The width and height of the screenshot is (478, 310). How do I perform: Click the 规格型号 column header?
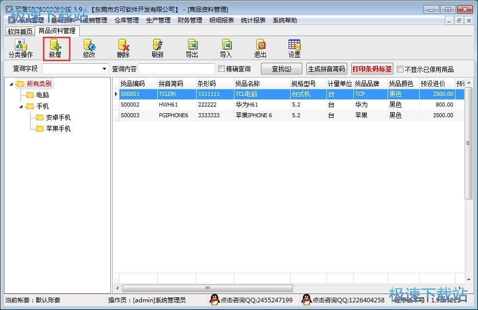point(308,83)
